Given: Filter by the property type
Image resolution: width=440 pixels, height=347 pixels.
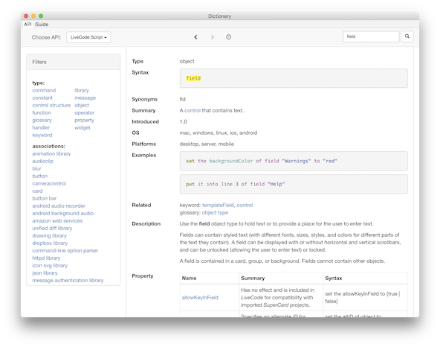Looking at the screenshot, I should tap(85, 120).
